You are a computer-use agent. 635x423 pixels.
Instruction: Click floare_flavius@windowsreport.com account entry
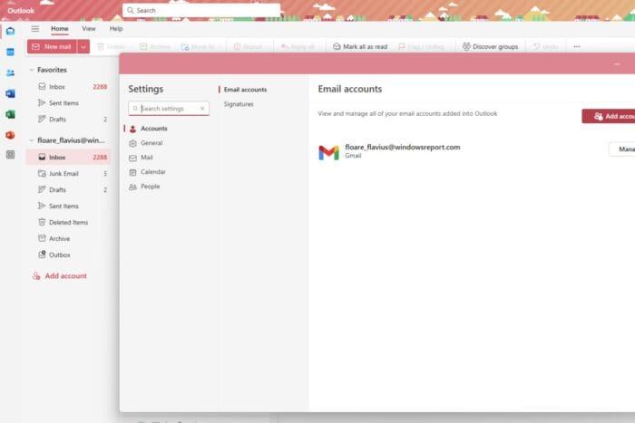pyautogui.click(x=403, y=148)
